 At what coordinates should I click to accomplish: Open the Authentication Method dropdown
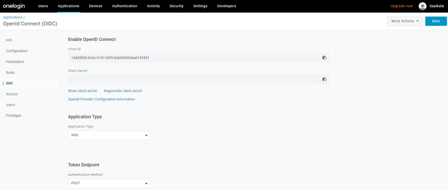[x=109, y=183]
